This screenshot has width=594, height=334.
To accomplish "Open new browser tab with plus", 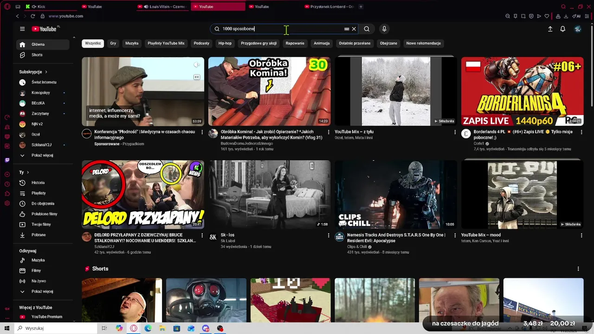I will tap(361, 6).
